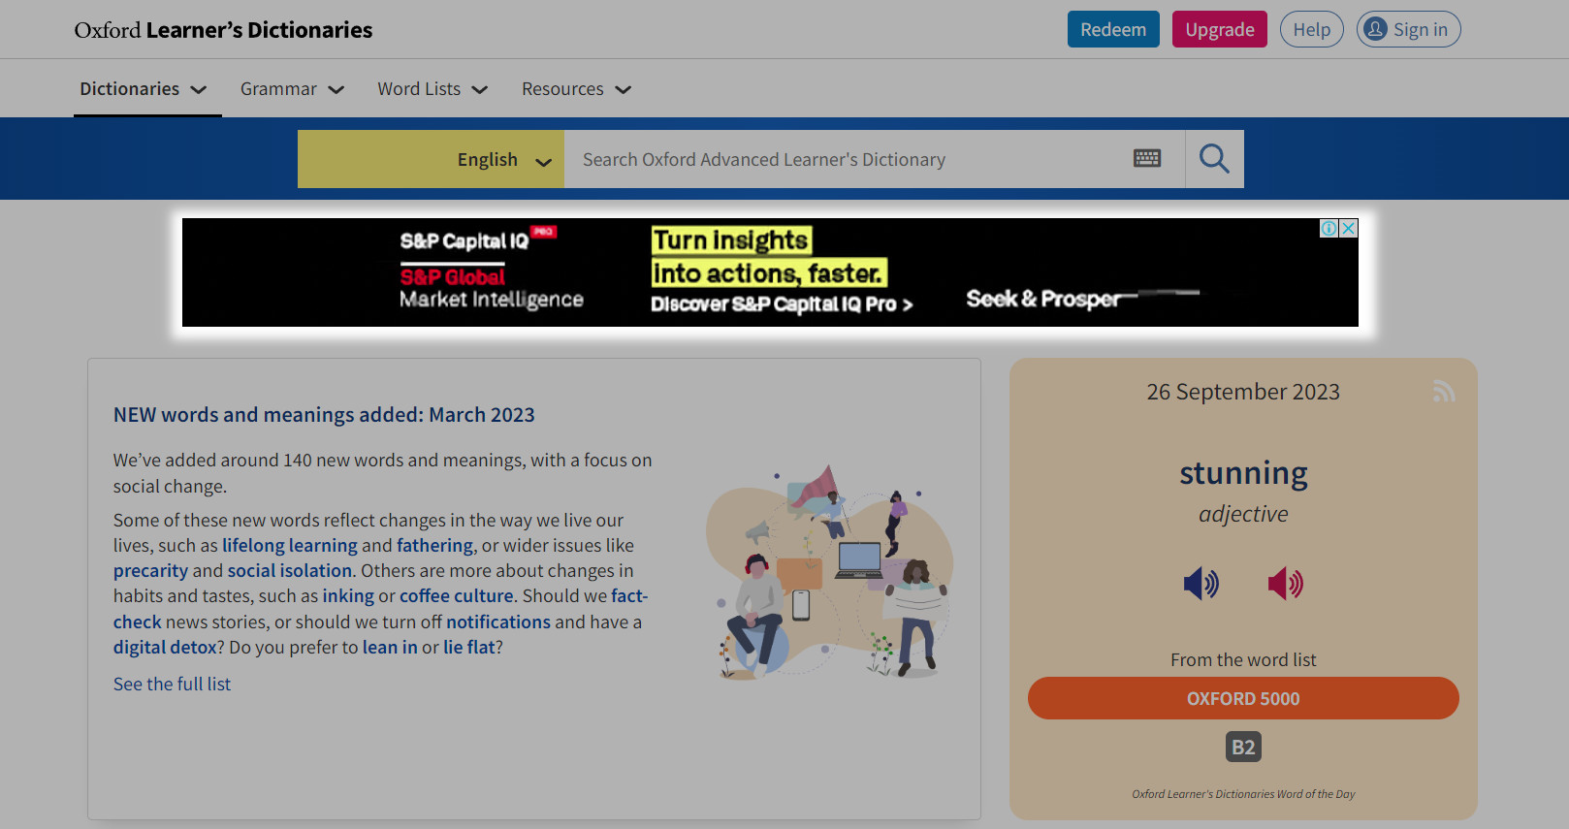The image size is (1569, 829).
Task: Click the B2 level badge
Action: (1243, 747)
